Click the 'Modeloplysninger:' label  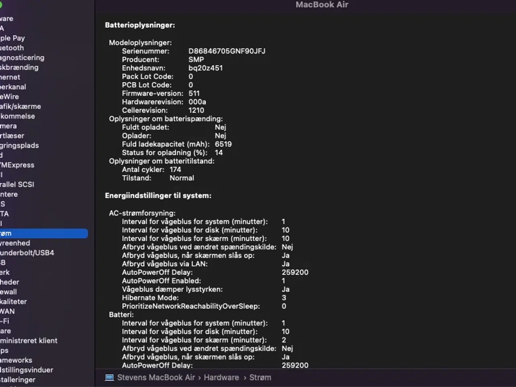click(140, 43)
